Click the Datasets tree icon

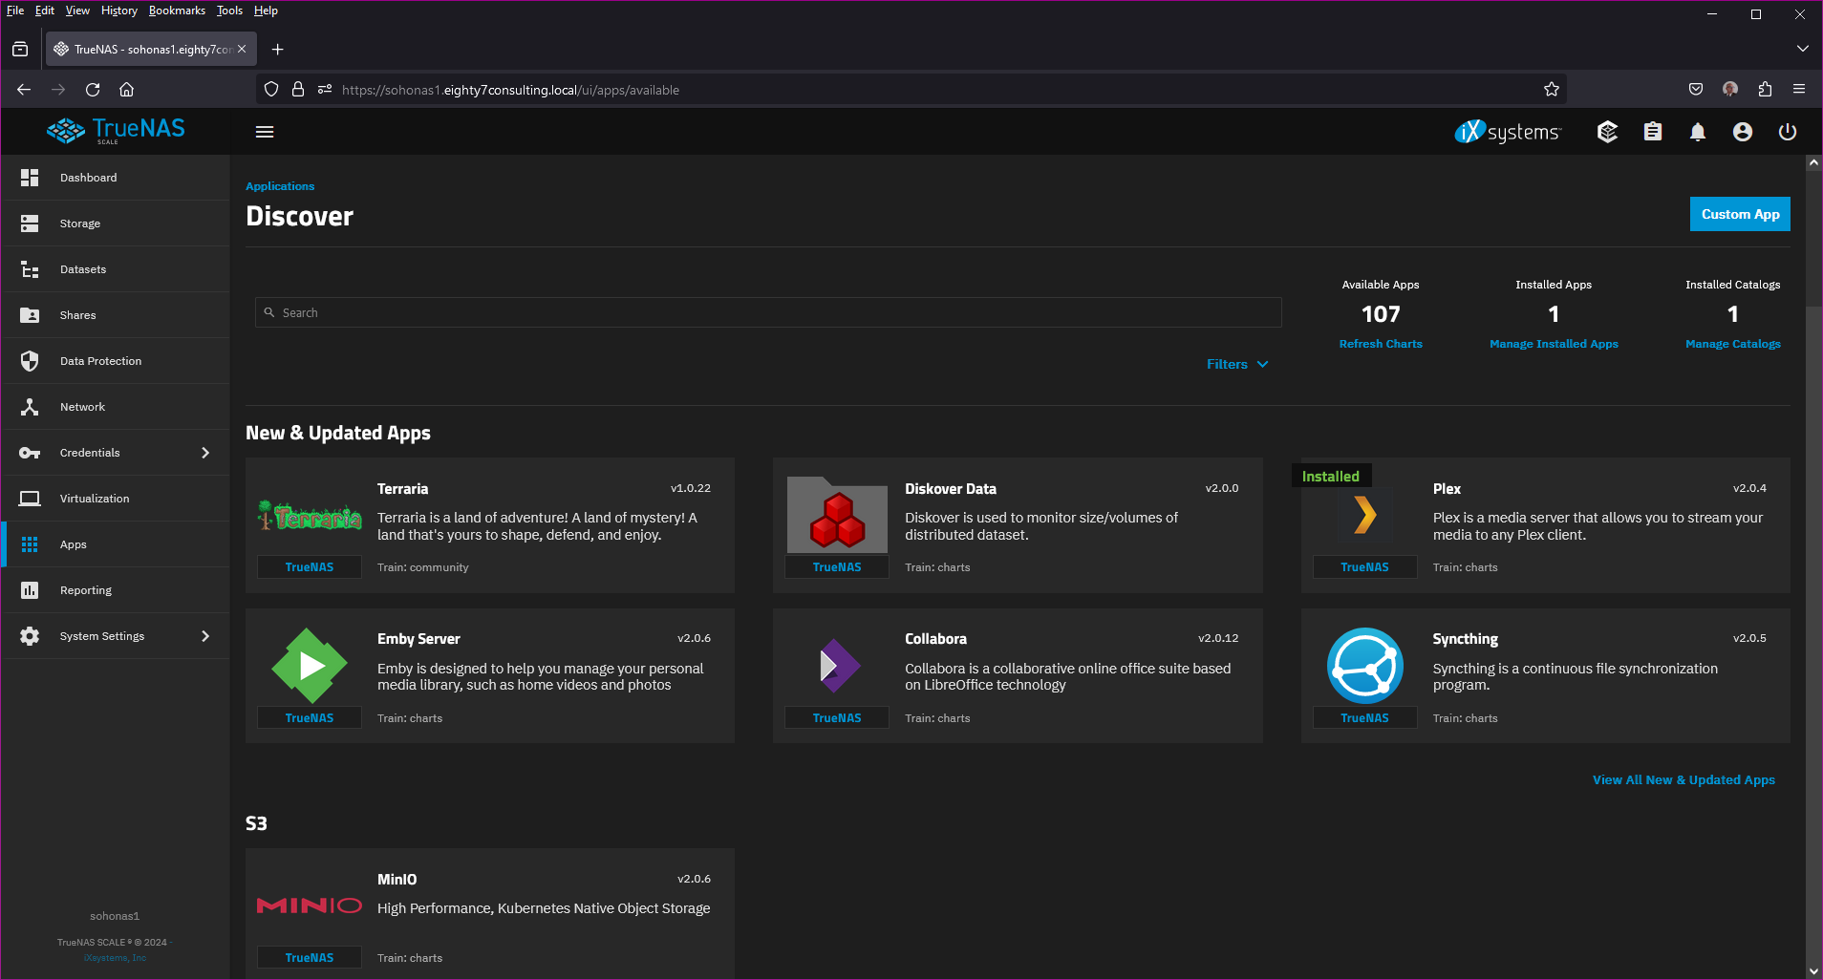pyautogui.click(x=30, y=269)
